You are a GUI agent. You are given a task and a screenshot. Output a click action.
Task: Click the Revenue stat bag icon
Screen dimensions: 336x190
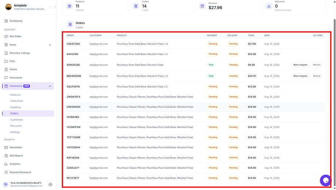pos(202,6)
